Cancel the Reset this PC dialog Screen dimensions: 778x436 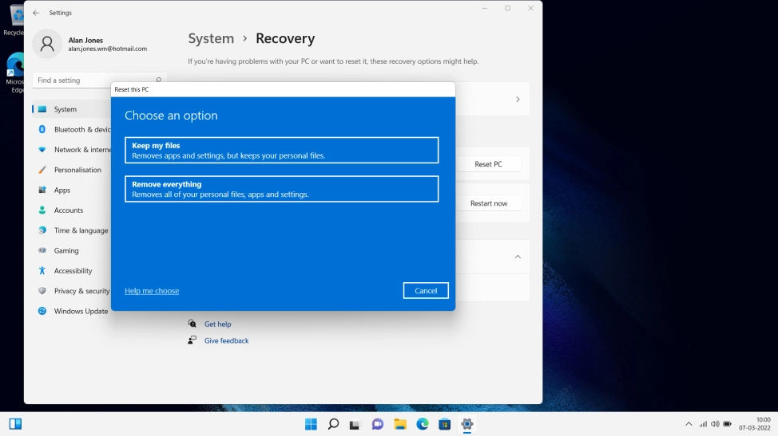click(425, 291)
